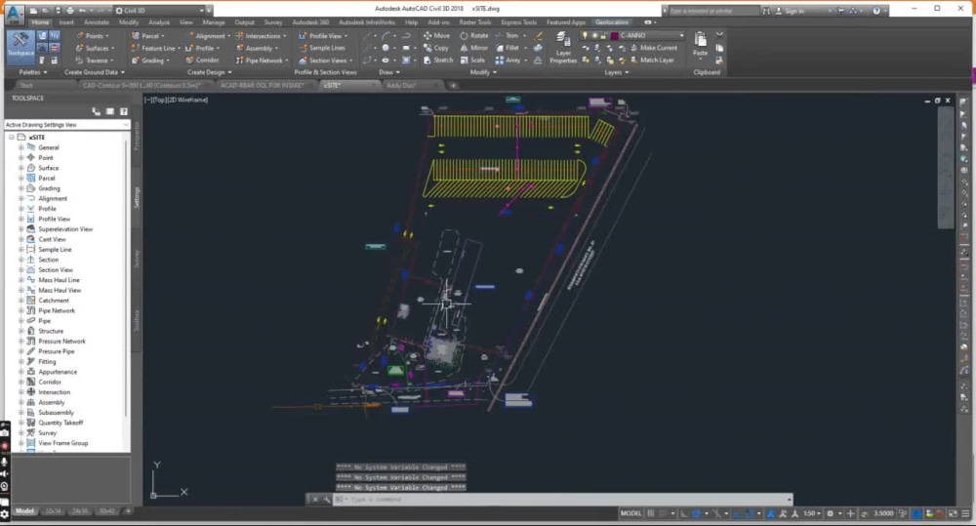
Task: Click the Fillet tool
Action: click(x=508, y=48)
